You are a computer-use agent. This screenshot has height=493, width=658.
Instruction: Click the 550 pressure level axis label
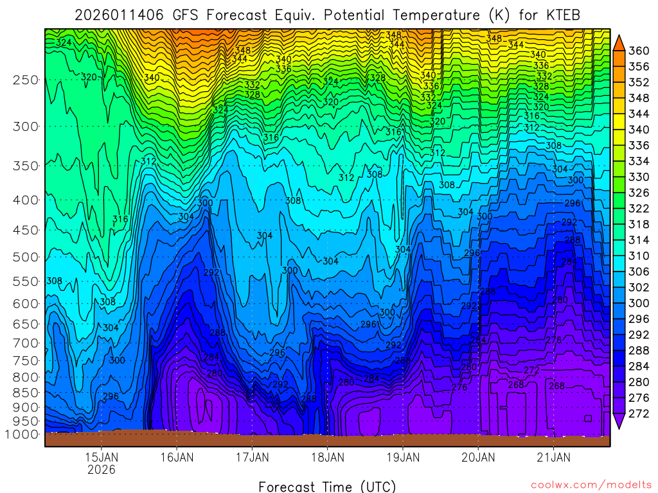point(25,281)
